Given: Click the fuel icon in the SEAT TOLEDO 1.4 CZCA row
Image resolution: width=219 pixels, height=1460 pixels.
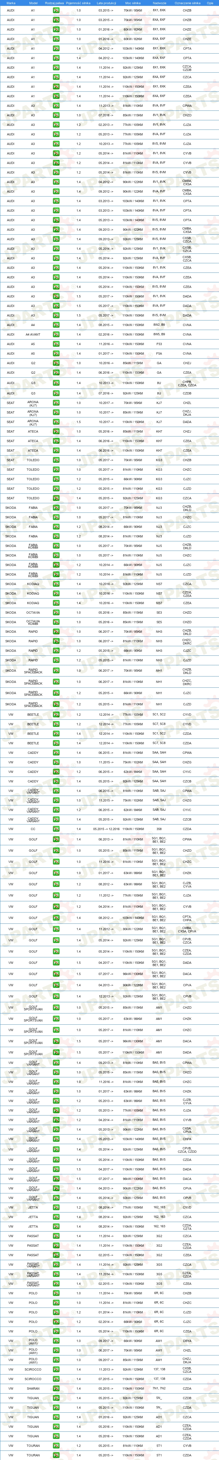Looking at the screenshot, I should (x=56, y=498).
